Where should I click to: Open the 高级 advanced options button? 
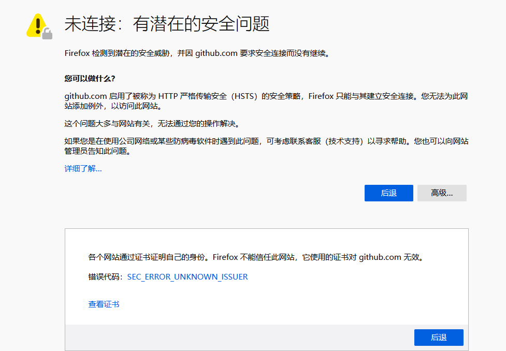click(441, 193)
